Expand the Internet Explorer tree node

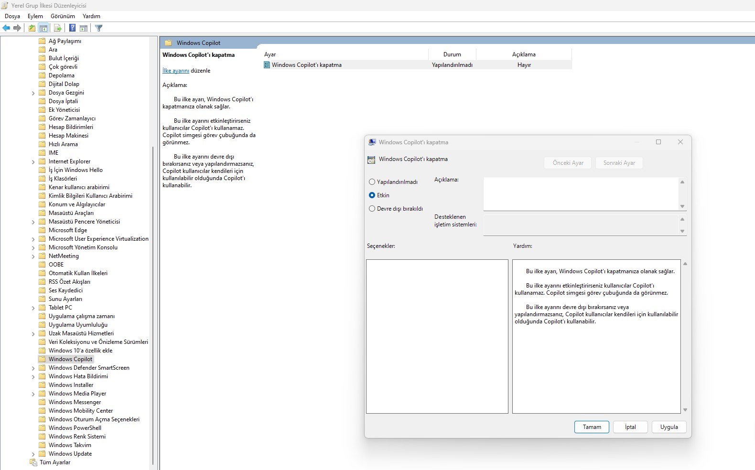[33, 162]
